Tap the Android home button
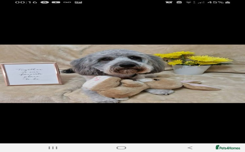245x152 pixels. 121,148
